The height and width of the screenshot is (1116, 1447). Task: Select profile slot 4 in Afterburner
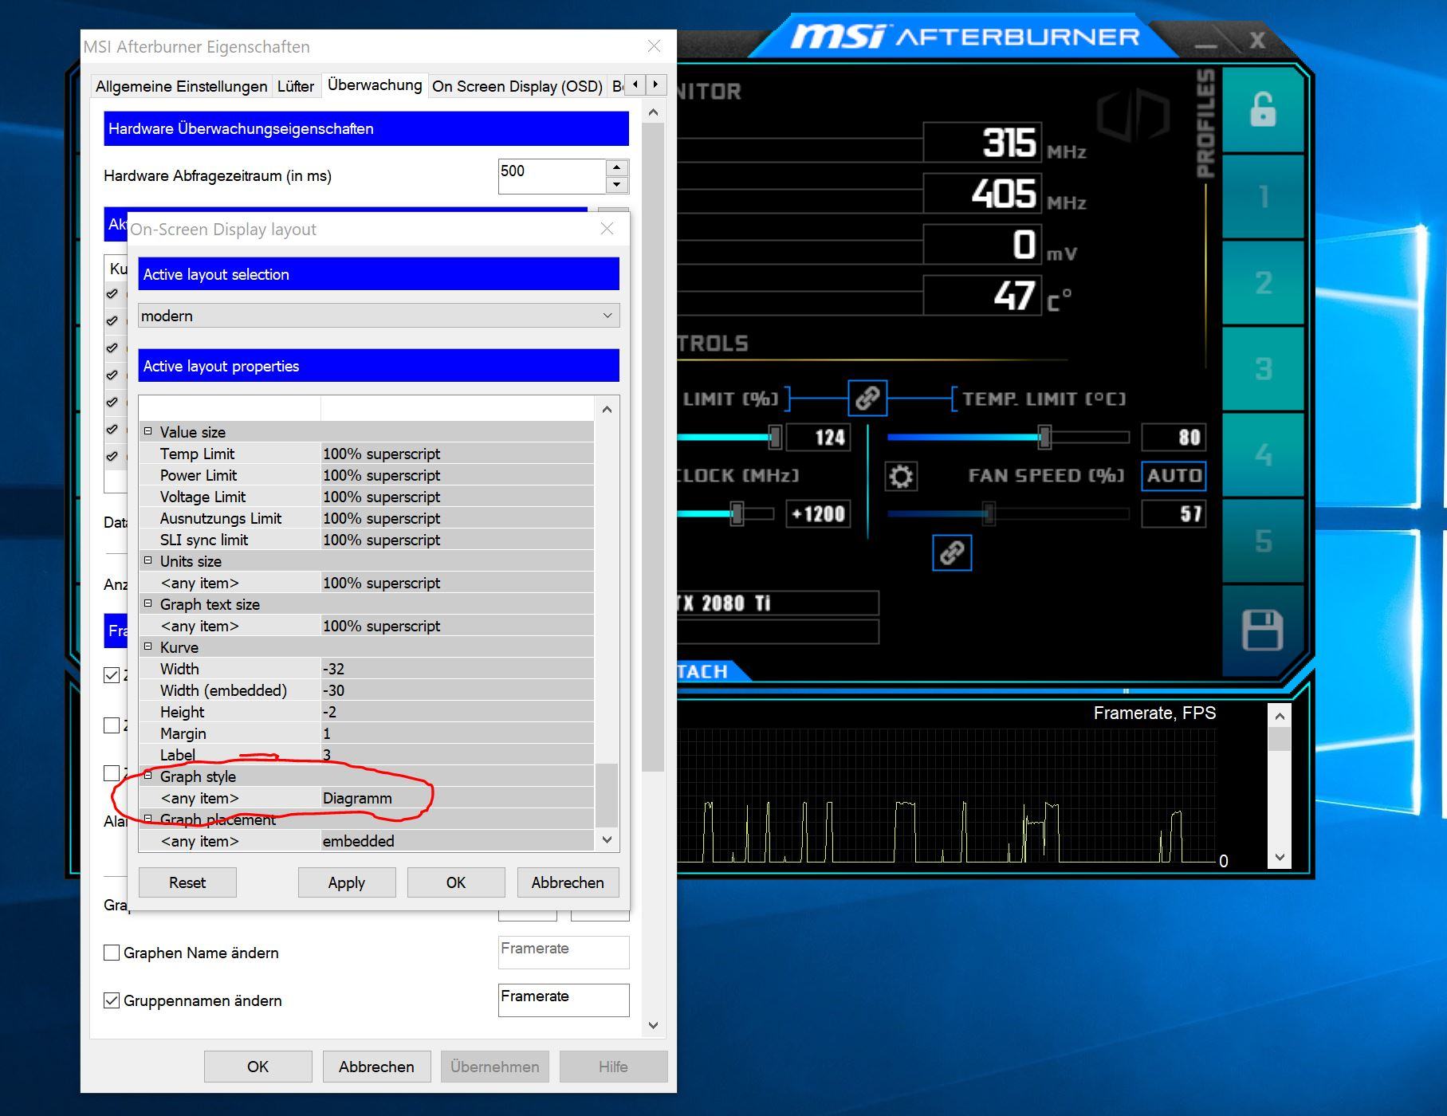pyautogui.click(x=1263, y=454)
